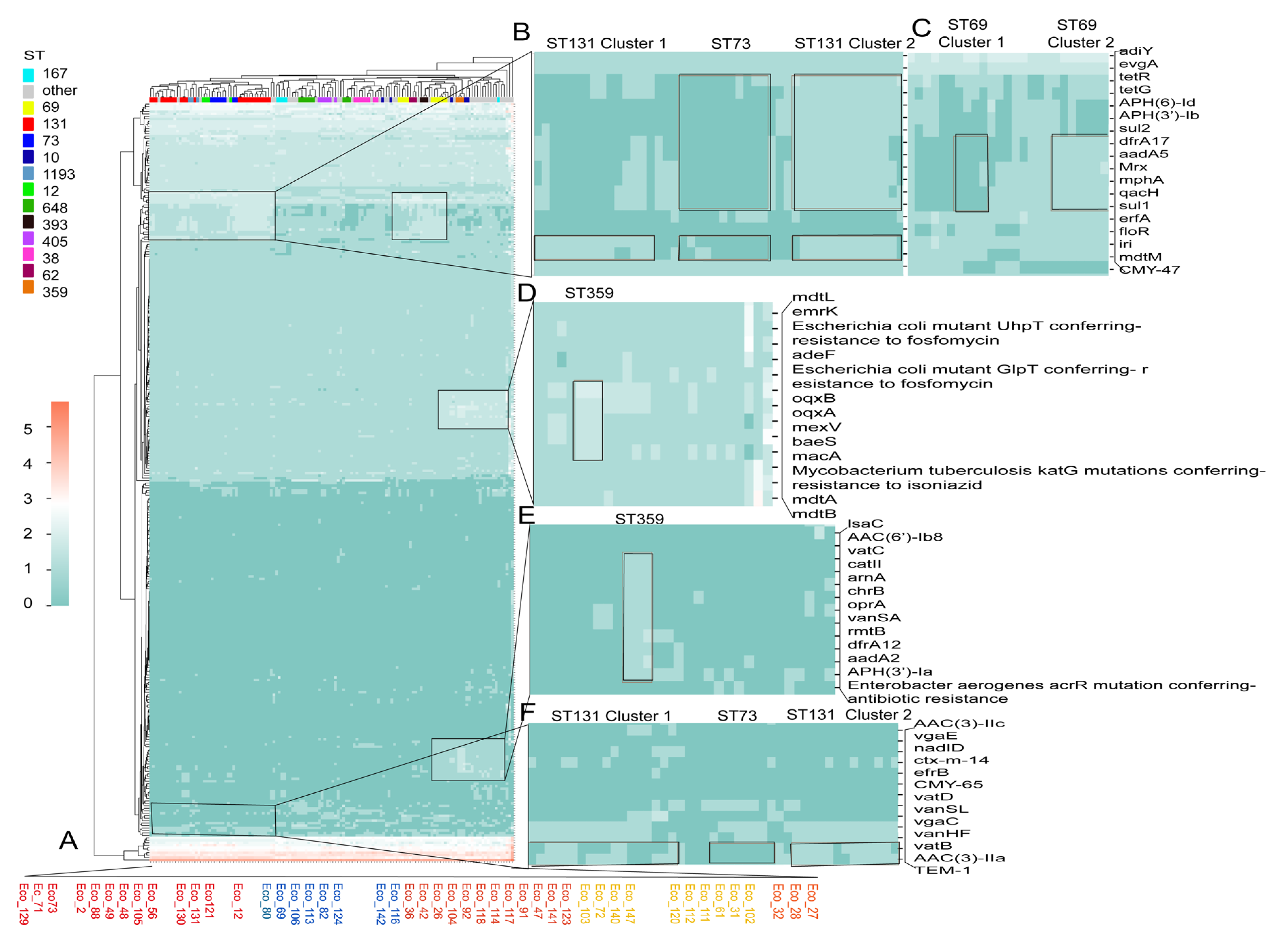Screen dimensions: 1281x937
Task: Click the ctx-m-14 gene label
Action: click(951, 761)
